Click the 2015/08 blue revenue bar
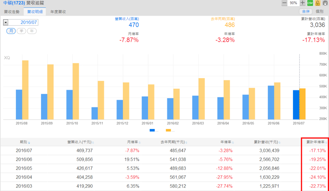Screen dimensions: 329x191 pyautogui.click(x=19, y=105)
